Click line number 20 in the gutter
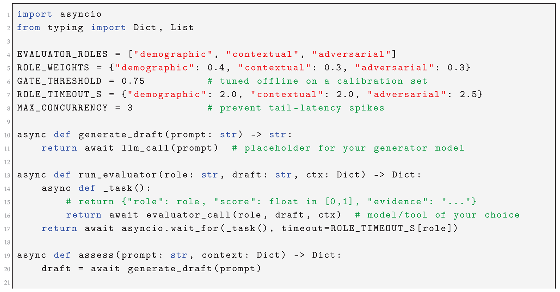560x292 pixels. 8,269
